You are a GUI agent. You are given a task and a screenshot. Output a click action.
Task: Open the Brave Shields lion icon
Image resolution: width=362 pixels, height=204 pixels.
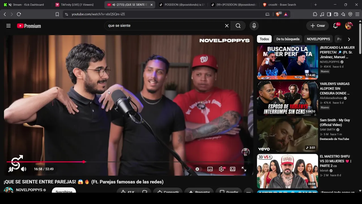click(x=278, y=14)
